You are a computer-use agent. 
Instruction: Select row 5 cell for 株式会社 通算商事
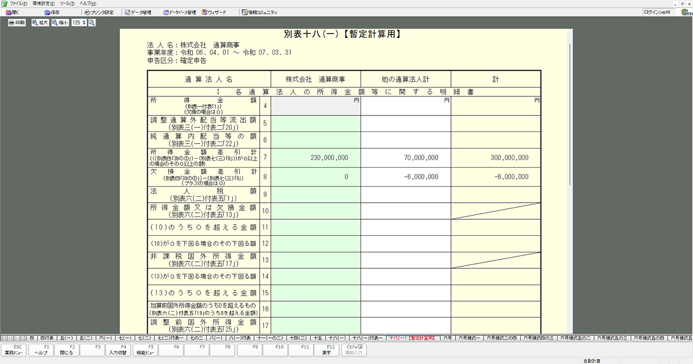pyautogui.click(x=316, y=124)
